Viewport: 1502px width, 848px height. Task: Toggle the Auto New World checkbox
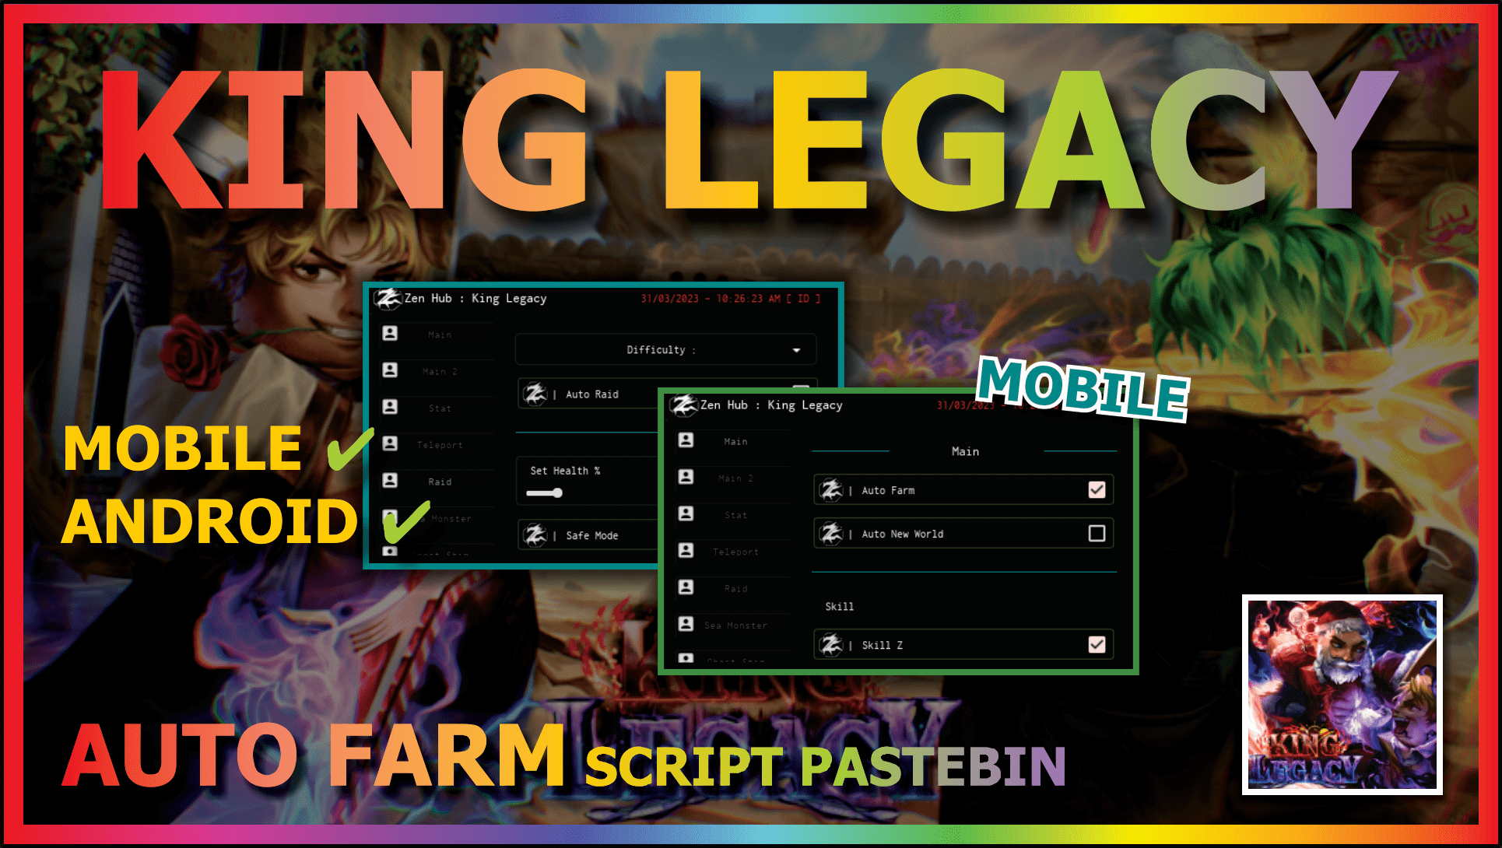pyautogui.click(x=1097, y=534)
